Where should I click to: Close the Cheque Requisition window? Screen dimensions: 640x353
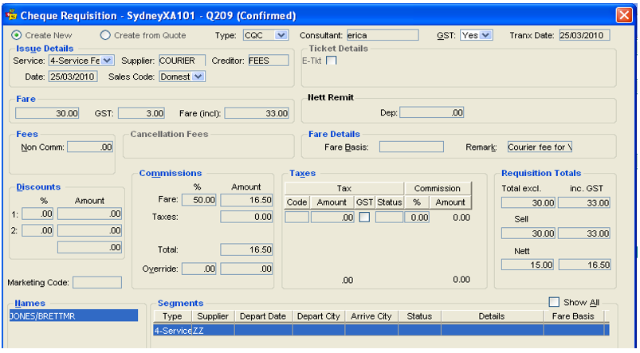[624, 15]
